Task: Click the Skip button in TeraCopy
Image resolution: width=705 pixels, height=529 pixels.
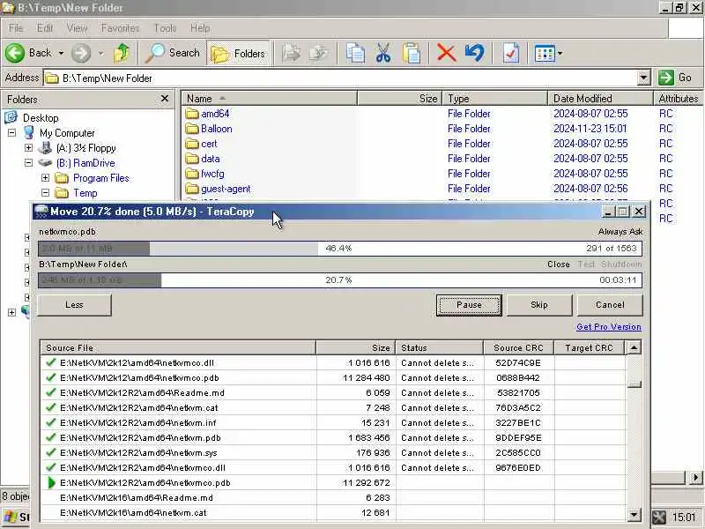Action: 539,305
